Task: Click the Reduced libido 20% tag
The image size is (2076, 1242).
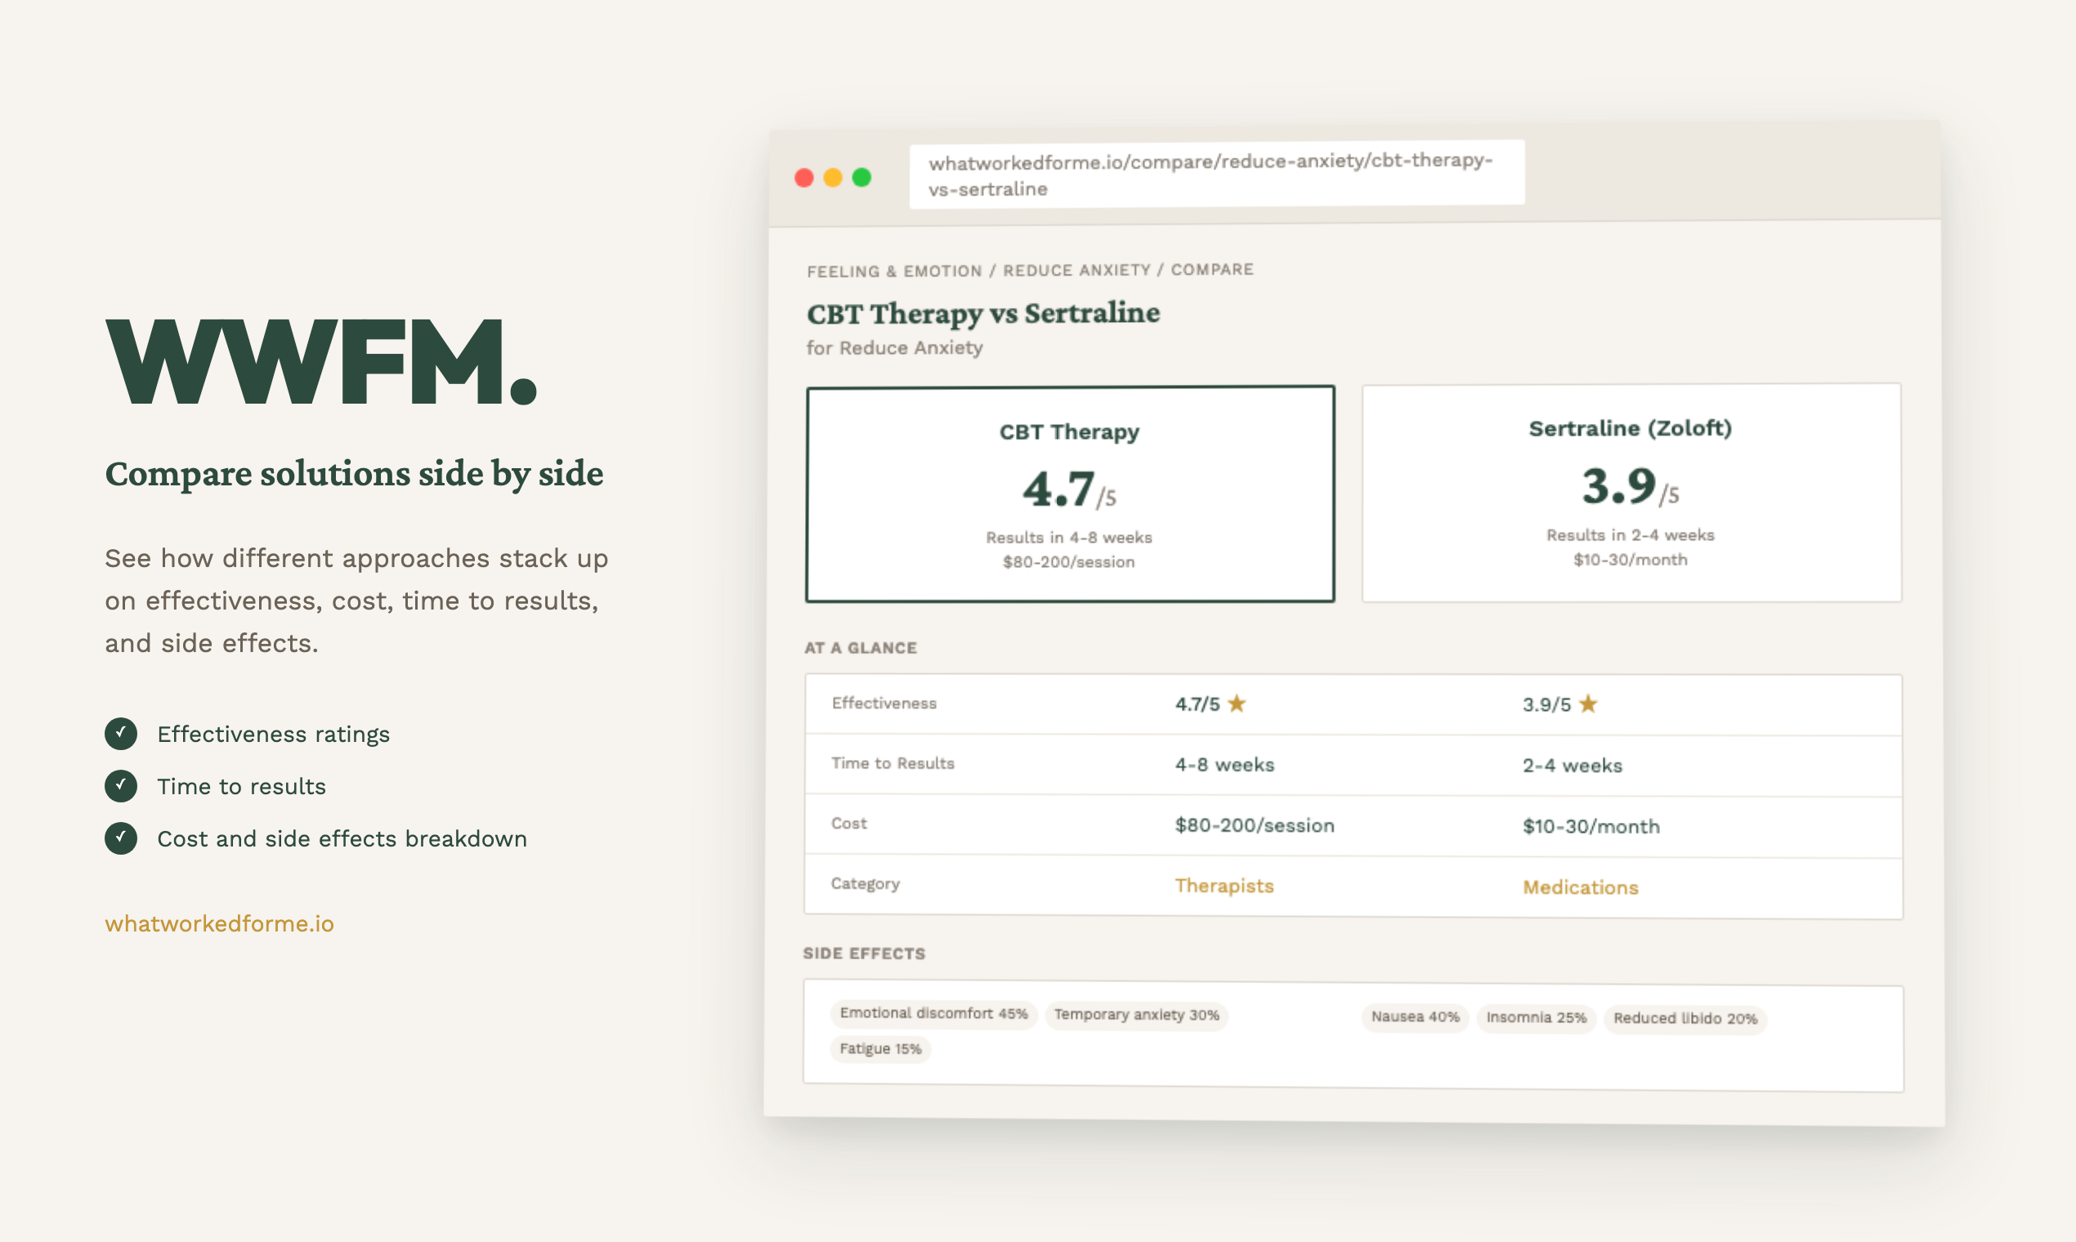Action: (x=1685, y=1019)
